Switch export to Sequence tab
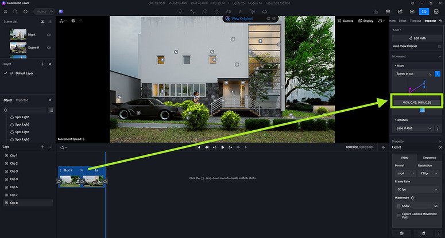Screen dimensions: 445x238 tap(429, 158)
